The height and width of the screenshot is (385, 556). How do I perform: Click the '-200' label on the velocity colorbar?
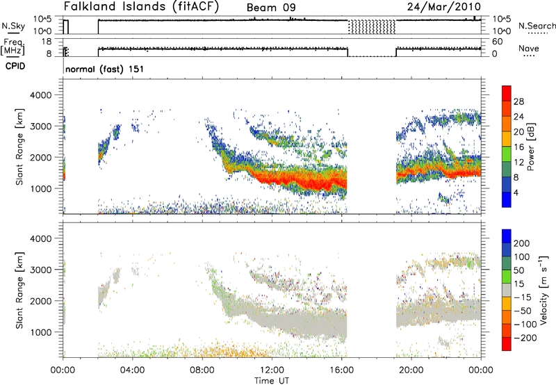pyautogui.click(x=525, y=338)
